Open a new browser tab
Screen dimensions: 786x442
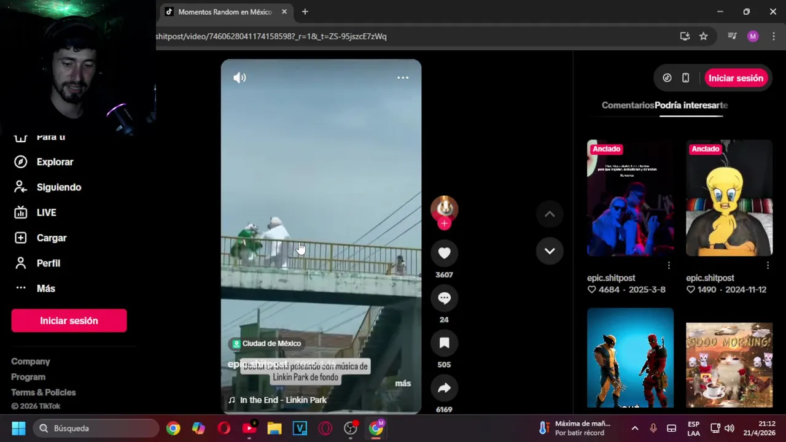(305, 12)
